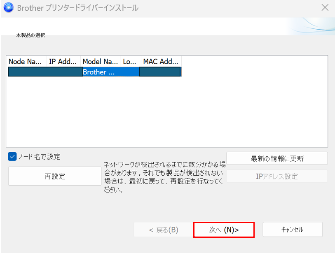Go back with < 戻る(B) button

click(164, 230)
